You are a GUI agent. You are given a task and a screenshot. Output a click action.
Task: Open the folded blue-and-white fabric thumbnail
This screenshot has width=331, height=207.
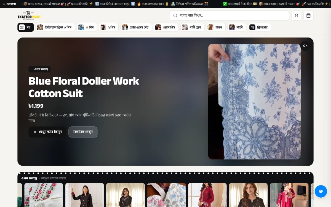click(166, 195)
